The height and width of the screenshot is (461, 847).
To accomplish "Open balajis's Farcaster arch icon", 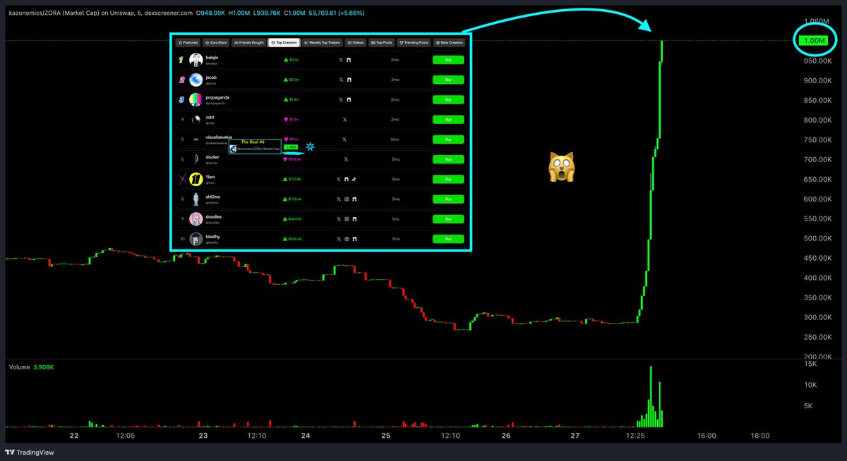I will pyautogui.click(x=349, y=60).
